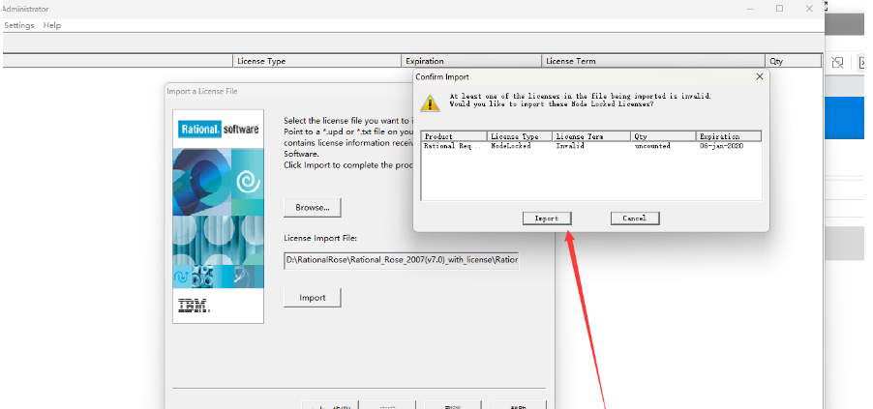The height and width of the screenshot is (409, 873).
Task: Click the 'Invalid' license term cell
Action: pyautogui.click(x=569, y=146)
